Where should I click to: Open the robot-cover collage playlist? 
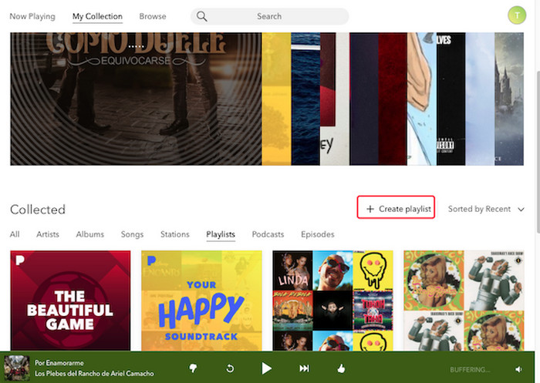tap(464, 301)
